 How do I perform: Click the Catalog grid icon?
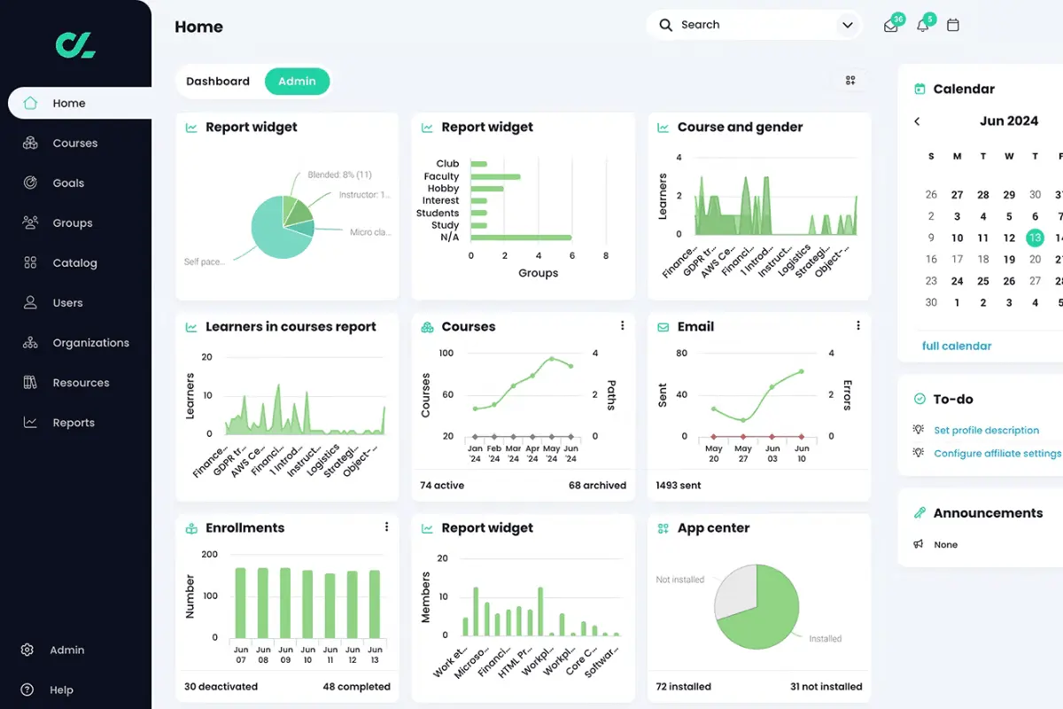tap(30, 262)
